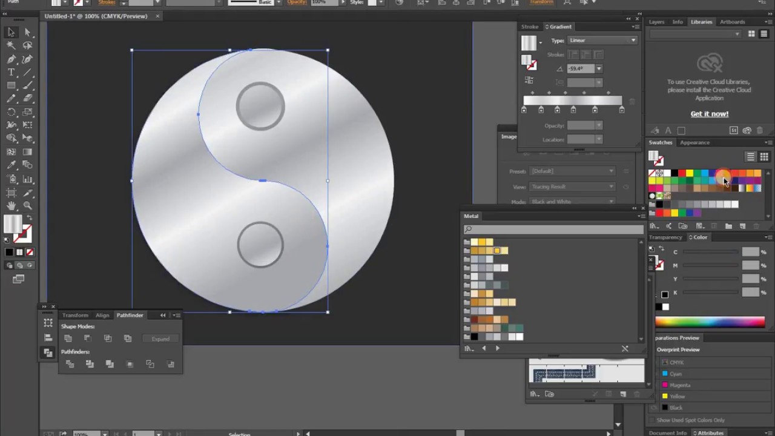Select the Selection tool
This screenshot has width=775, height=436.
(x=11, y=32)
